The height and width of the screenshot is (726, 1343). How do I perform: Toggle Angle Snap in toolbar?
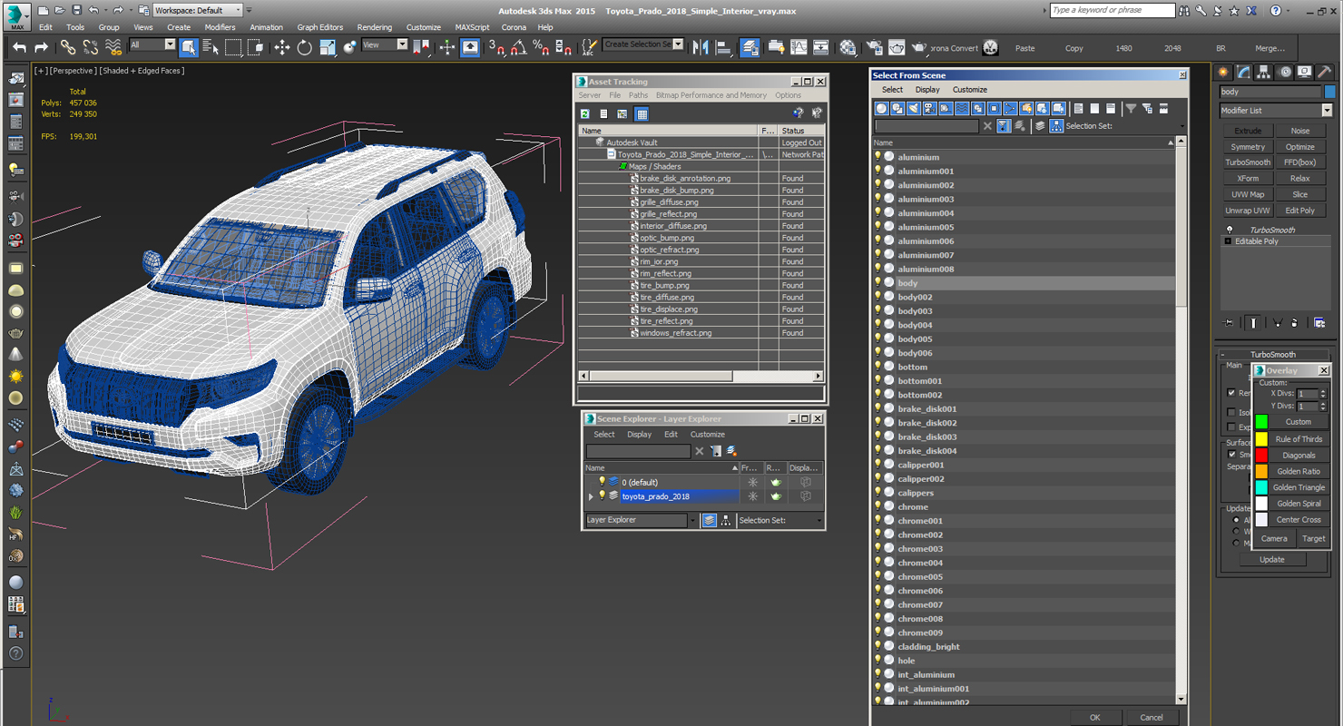tap(519, 47)
